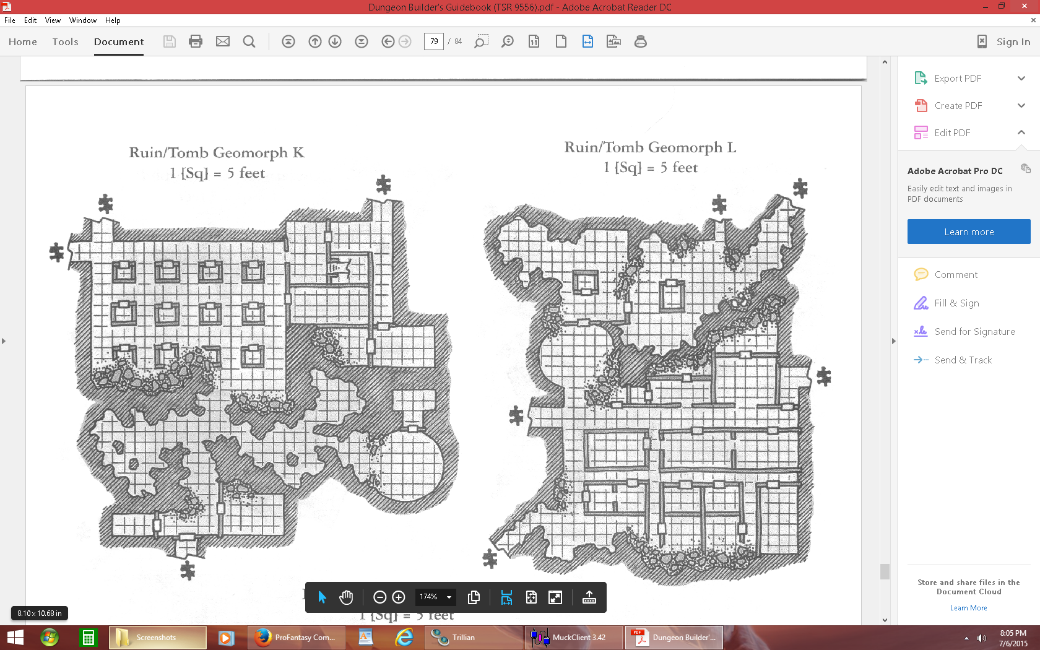Image resolution: width=1040 pixels, height=650 pixels.
Task: Click the Print file icon
Action: pos(196,41)
